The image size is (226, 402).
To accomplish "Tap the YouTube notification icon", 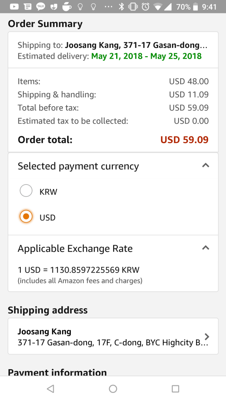I will point(14,6).
